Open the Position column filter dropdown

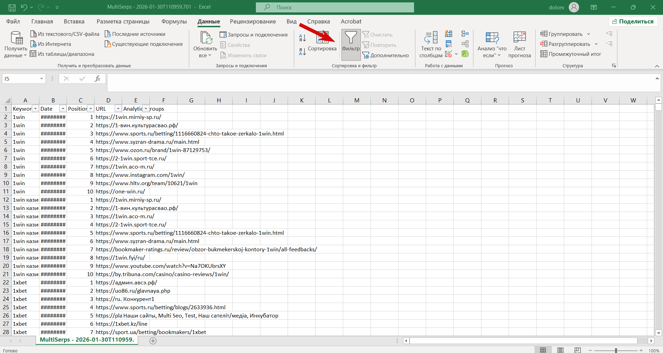point(90,109)
